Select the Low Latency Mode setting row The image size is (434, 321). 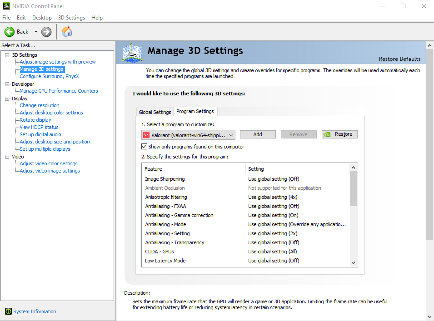tap(245, 261)
